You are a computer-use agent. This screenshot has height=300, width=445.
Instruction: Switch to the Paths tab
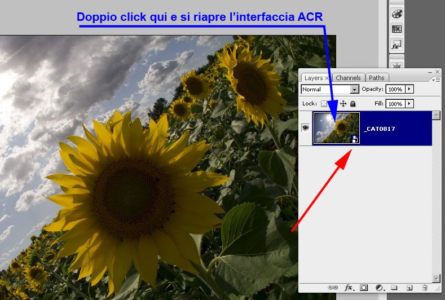click(x=377, y=78)
